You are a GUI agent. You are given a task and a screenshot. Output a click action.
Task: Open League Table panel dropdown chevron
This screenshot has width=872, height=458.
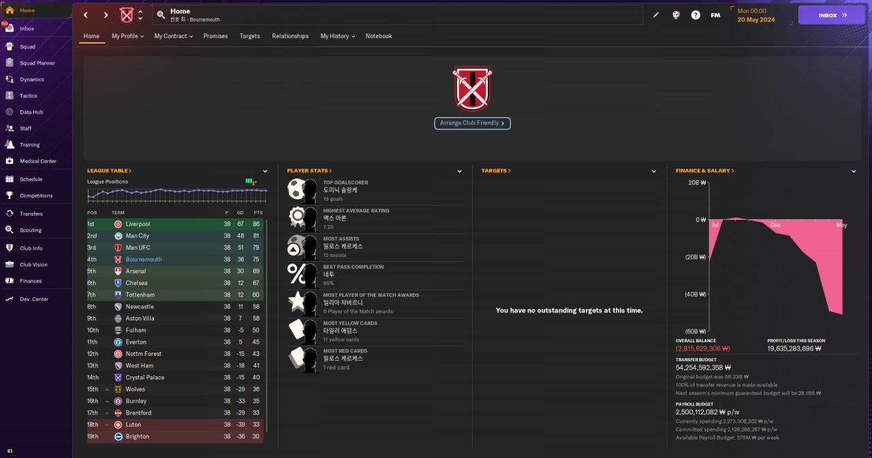click(x=265, y=171)
